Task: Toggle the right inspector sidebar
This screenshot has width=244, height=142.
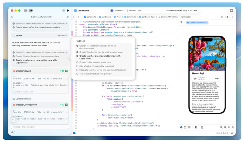Action: coord(231,11)
